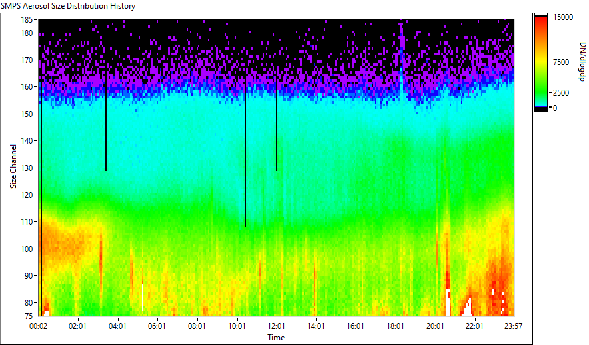This screenshot has height=345, width=589.
Task: Click the 14:01 time tick label
Action: click(x=316, y=326)
